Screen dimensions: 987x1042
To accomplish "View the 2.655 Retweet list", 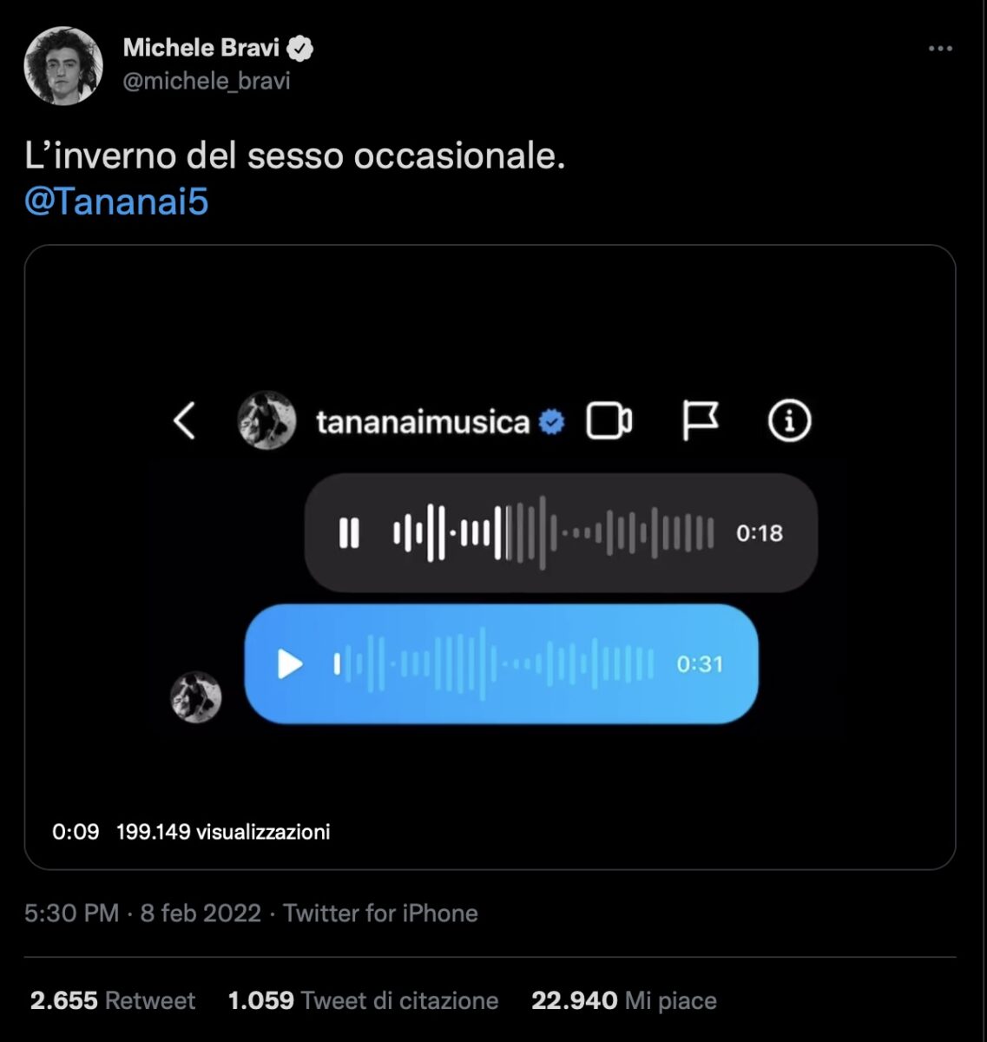I will (113, 1000).
